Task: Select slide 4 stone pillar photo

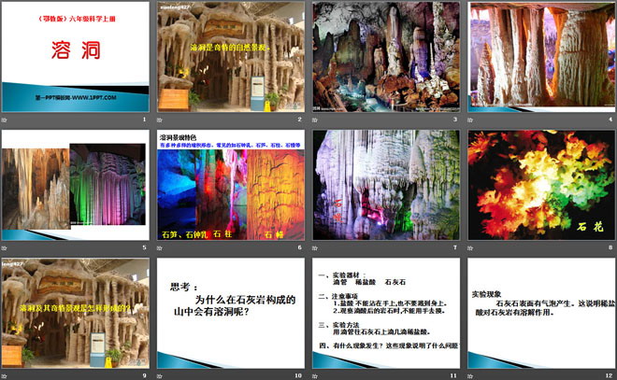Action: point(541,57)
